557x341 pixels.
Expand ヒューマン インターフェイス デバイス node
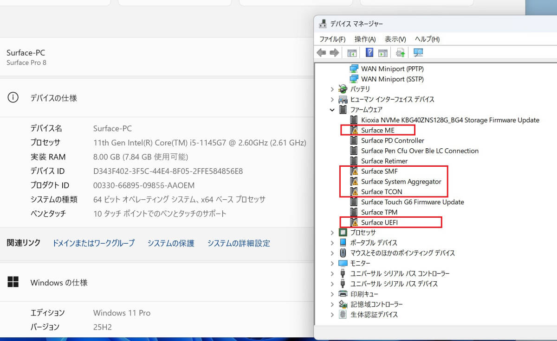pos(332,99)
